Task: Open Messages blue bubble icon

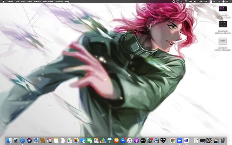Action: pos(83,140)
